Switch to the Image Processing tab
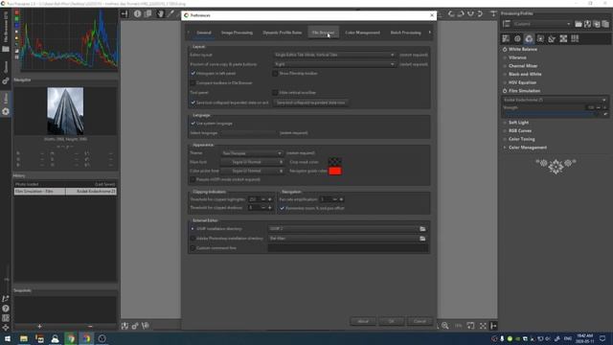 (237, 33)
